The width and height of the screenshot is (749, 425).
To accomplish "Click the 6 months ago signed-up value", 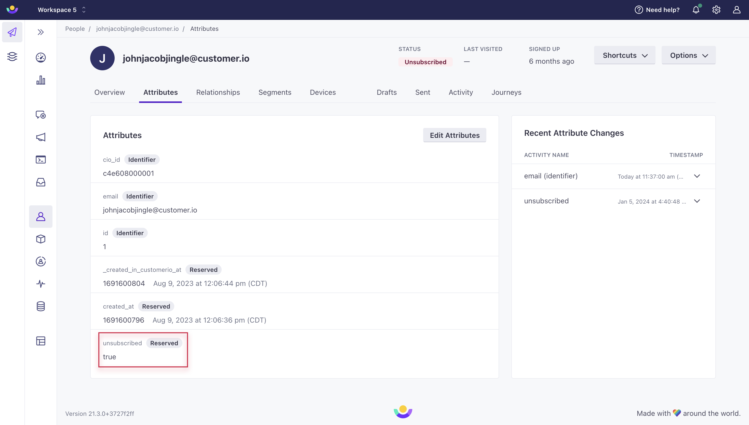I will click(x=552, y=61).
